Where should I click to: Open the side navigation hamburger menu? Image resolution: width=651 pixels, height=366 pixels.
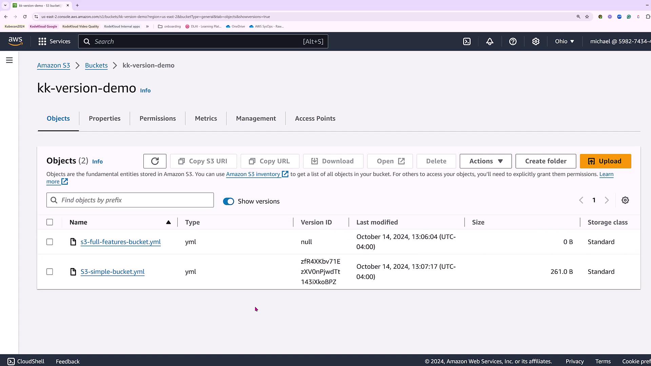pos(9,60)
